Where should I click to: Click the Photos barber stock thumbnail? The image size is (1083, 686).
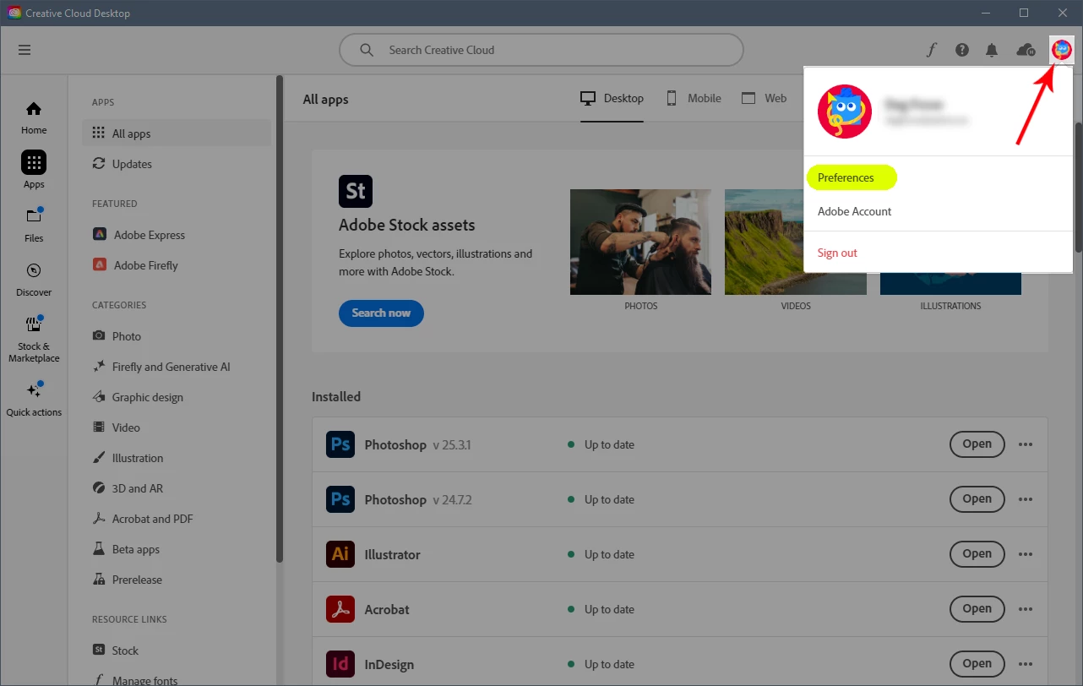pos(640,242)
